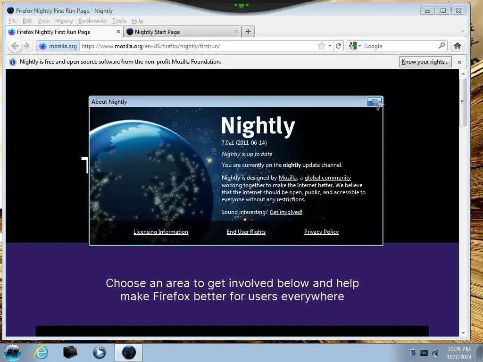Image resolution: width=483 pixels, height=362 pixels.
Task: Maximize the Nightly browser window
Action: 443,11
